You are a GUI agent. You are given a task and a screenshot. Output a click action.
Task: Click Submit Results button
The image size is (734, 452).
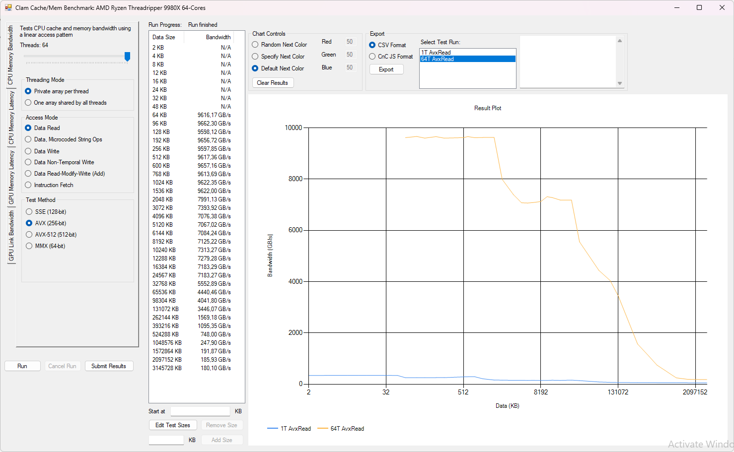[109, 366]
